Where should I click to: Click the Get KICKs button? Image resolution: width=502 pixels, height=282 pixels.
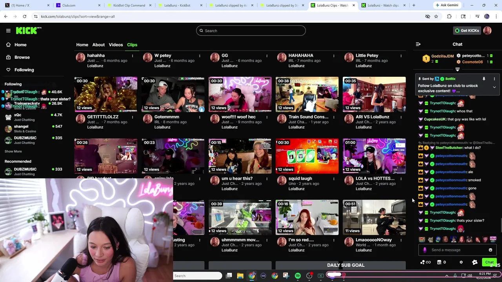tap(467, 31)
